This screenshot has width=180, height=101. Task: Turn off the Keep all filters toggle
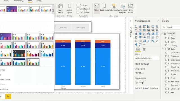click(x=141, y=83)
